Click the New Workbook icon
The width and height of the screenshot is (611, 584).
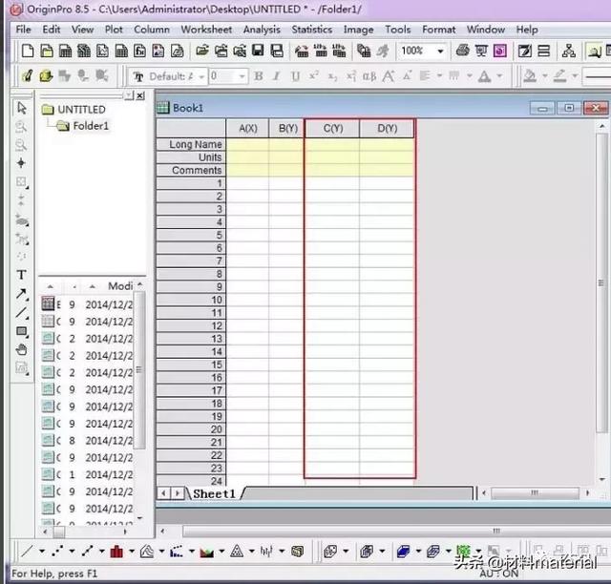tap(65, 51)
